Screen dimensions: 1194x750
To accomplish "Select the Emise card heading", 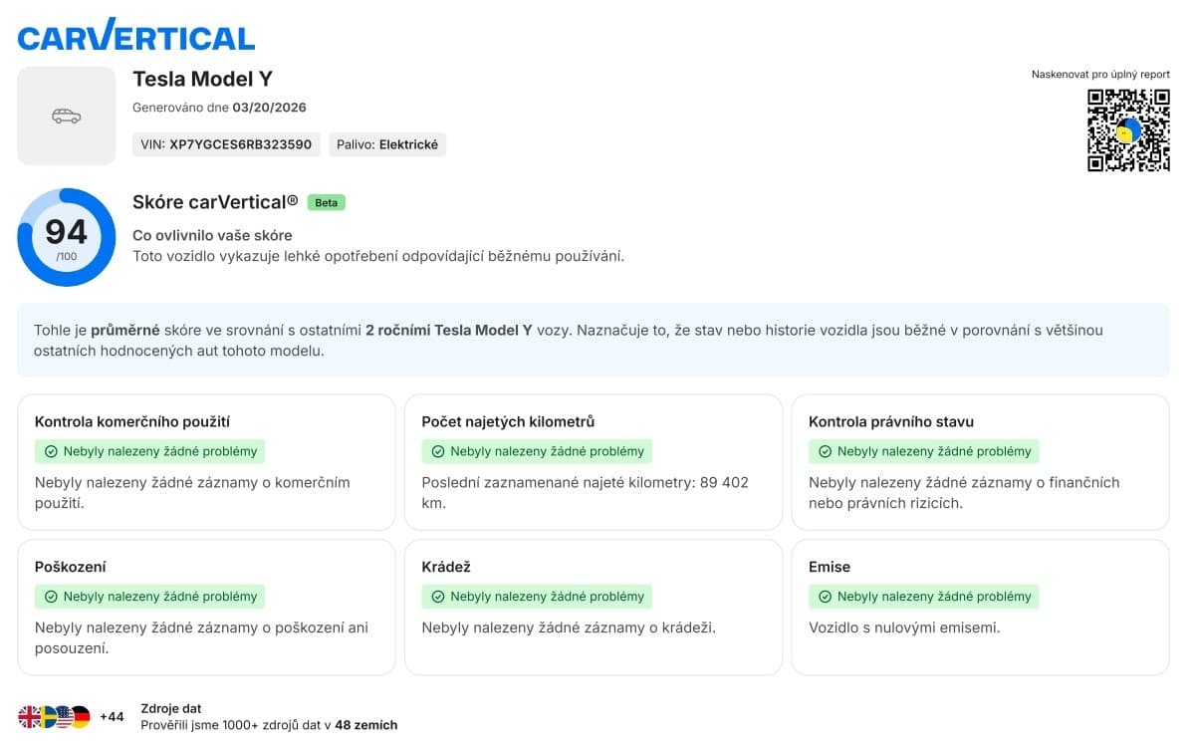I will [830, 568].
